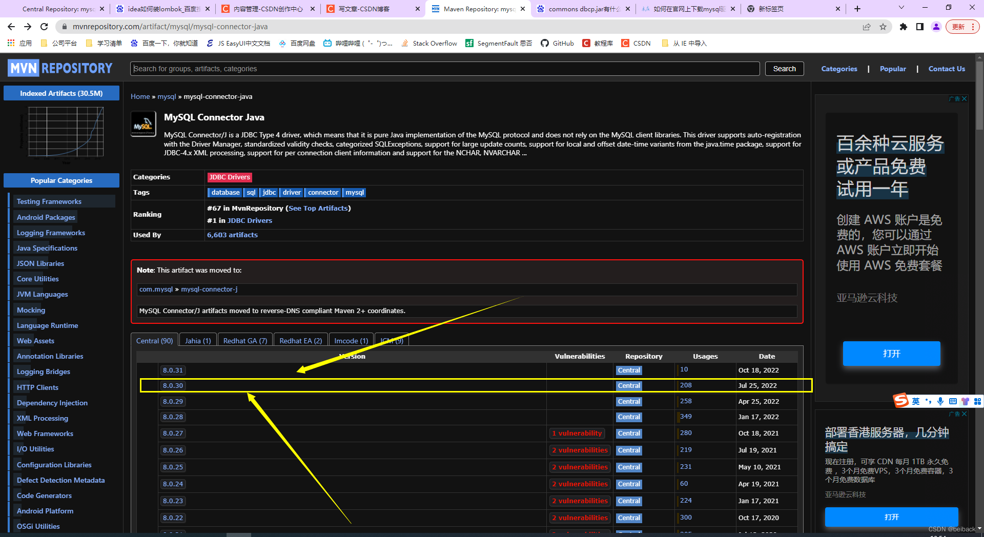Open Testing Frameworks category

49,201
